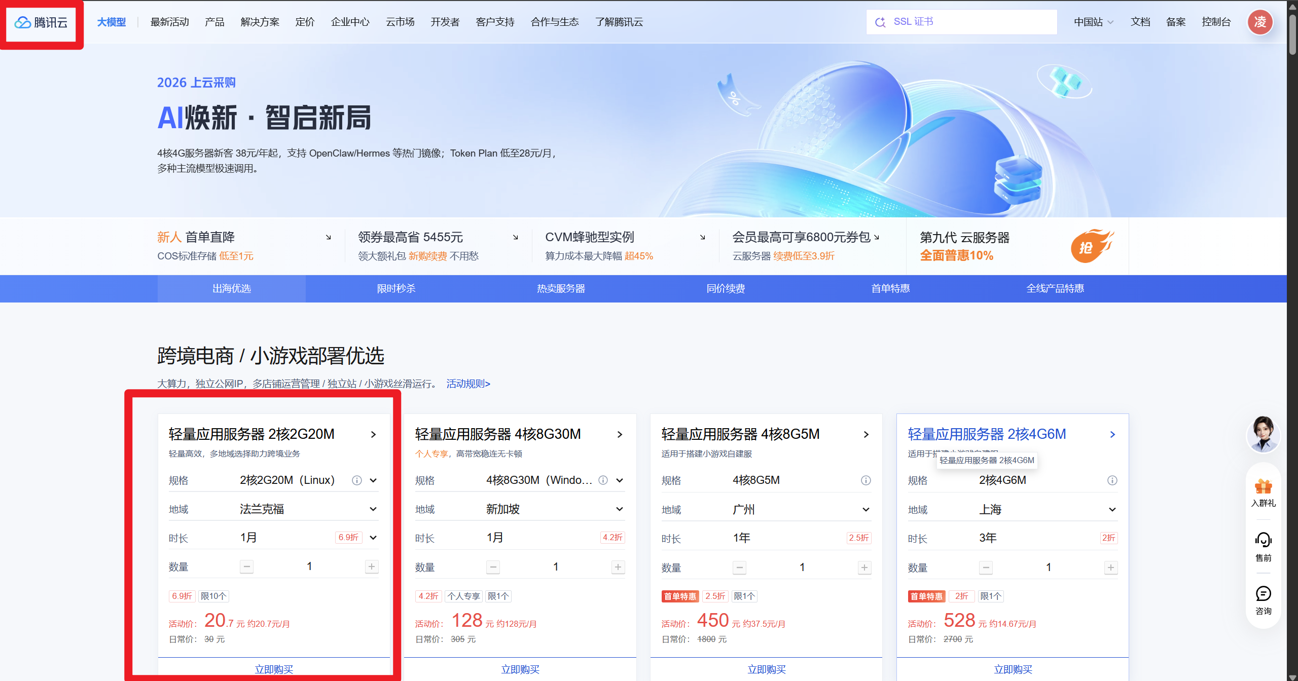1298x681 pixels.
Task: Open the 中国站 site selector dropdown
Action: click(1094, 22)
